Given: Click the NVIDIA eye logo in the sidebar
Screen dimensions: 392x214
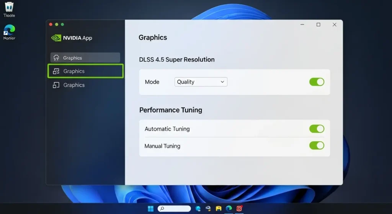Looking at the screenshot, I should coord(56,38).
